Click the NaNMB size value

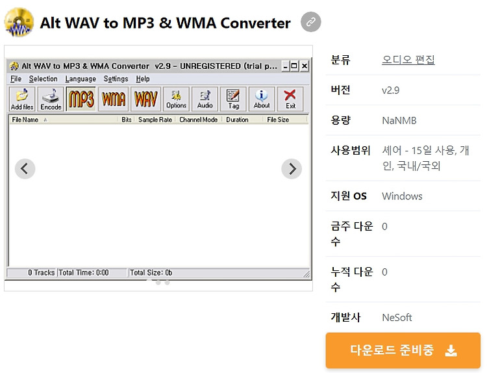(399, 120)
